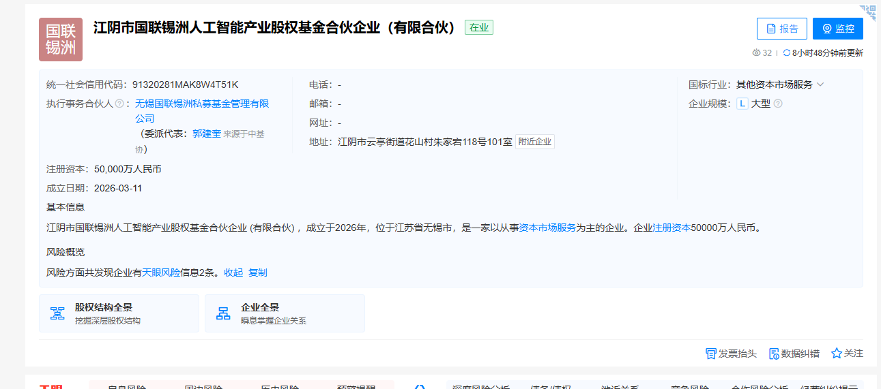881x389 pixels.
Task: Open the 资本市场服务 link in description
Action: coord(547,228)
